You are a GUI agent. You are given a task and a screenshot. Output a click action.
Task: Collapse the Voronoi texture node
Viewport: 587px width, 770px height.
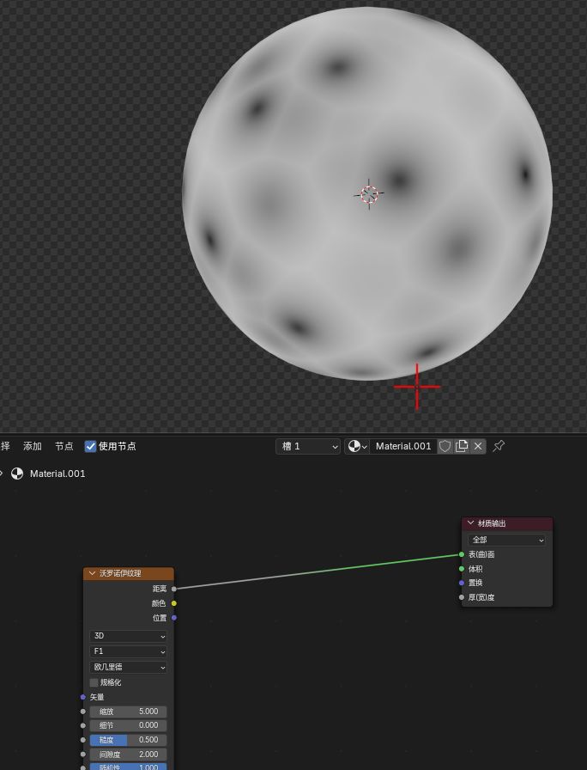(x=92, y=573)
